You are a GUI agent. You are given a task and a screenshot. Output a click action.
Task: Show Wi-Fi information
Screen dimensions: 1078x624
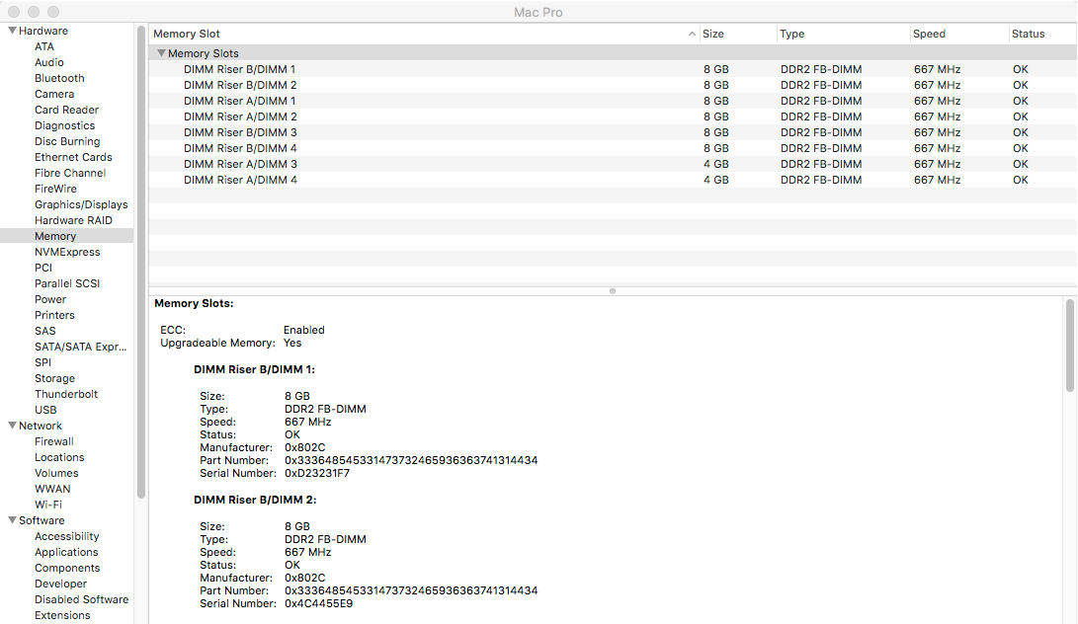[48, 505]
